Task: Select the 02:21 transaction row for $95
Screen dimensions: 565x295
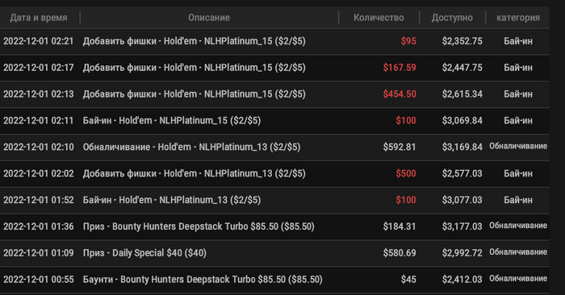Action: (x=274, y=41)
